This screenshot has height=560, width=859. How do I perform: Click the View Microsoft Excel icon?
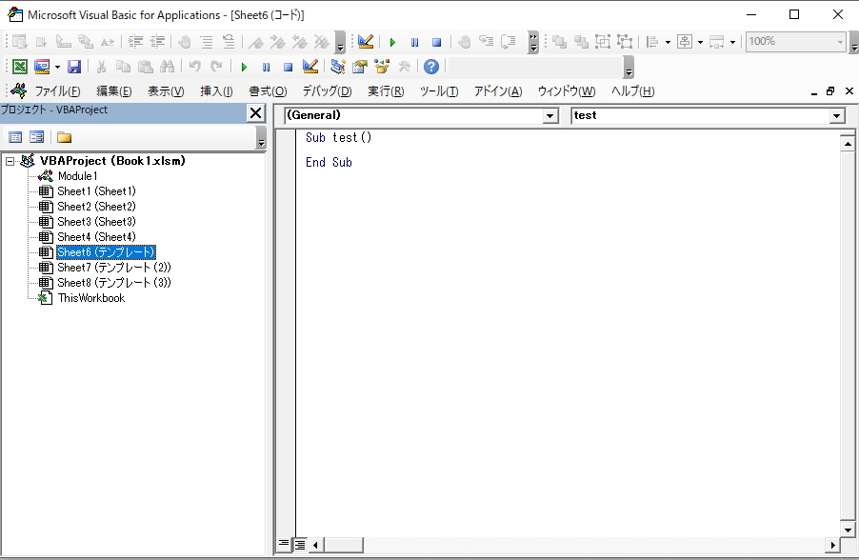pos(20,67)
